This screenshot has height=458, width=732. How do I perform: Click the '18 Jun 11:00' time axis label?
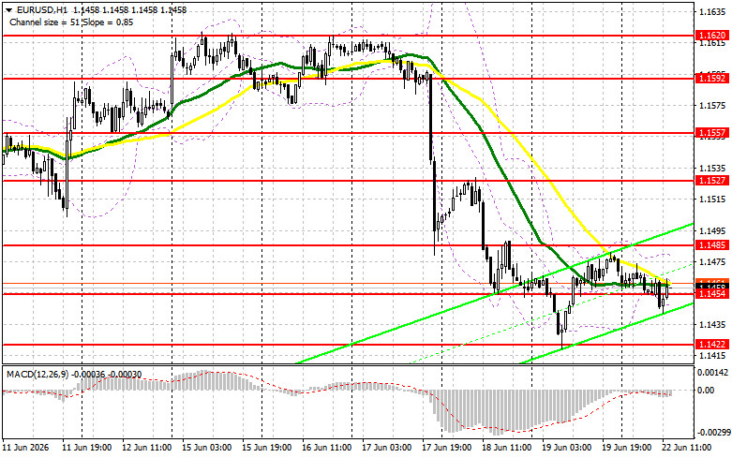506,448
